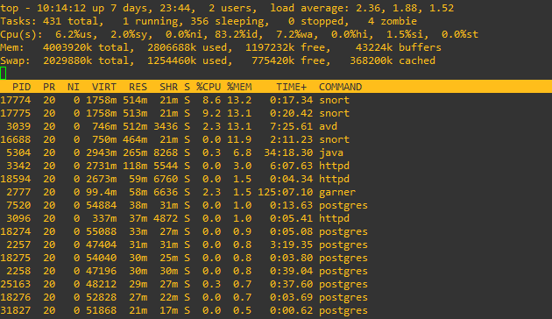Screen dimensions: 552x319
Task: Select the COMMAND column header
Action: (341, 87)
